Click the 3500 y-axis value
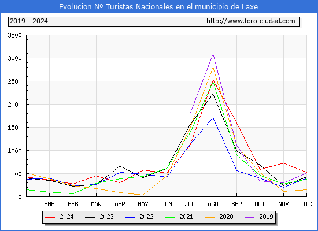 [14, 35]
